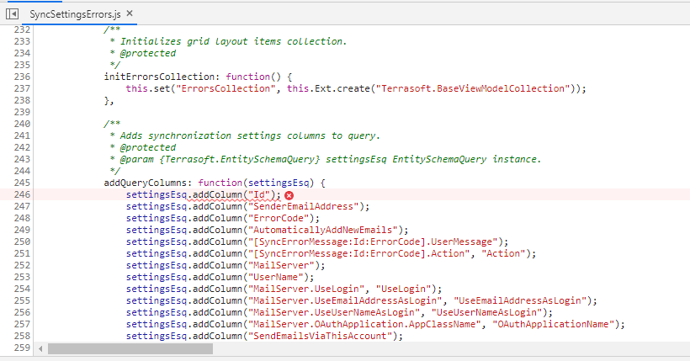Close the SyncSettingsErrors.js tab
This screenshot has height=361, width=690.
click(130, 13)
